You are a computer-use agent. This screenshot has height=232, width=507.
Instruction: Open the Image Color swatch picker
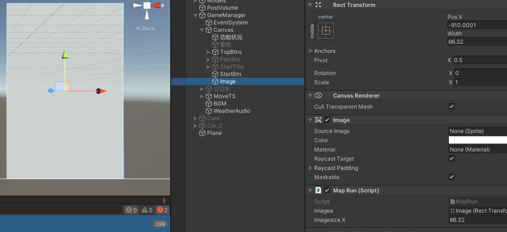point(477,140)
